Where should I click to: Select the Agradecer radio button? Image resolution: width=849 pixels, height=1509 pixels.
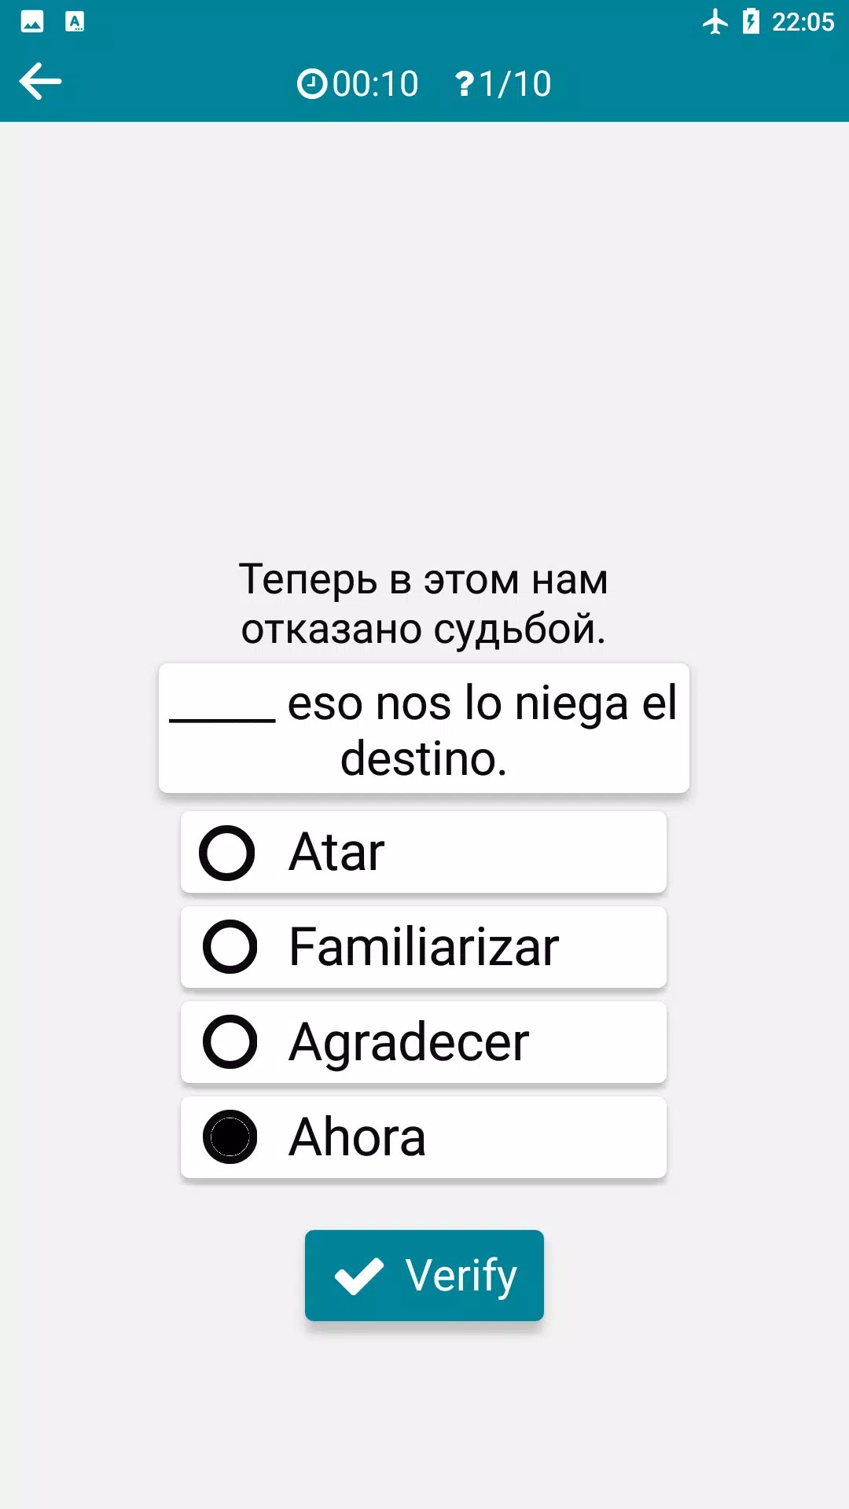(x=230, y=1042)
